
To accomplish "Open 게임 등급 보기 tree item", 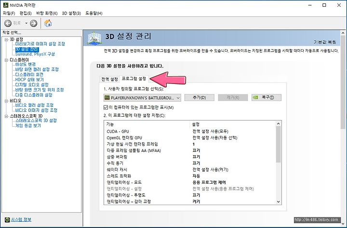I will point(28,125).
